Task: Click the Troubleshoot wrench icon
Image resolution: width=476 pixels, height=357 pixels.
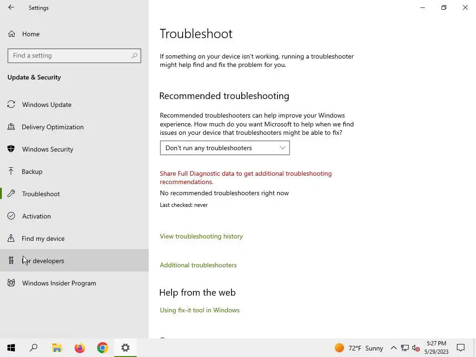Action: pos(11,193)
